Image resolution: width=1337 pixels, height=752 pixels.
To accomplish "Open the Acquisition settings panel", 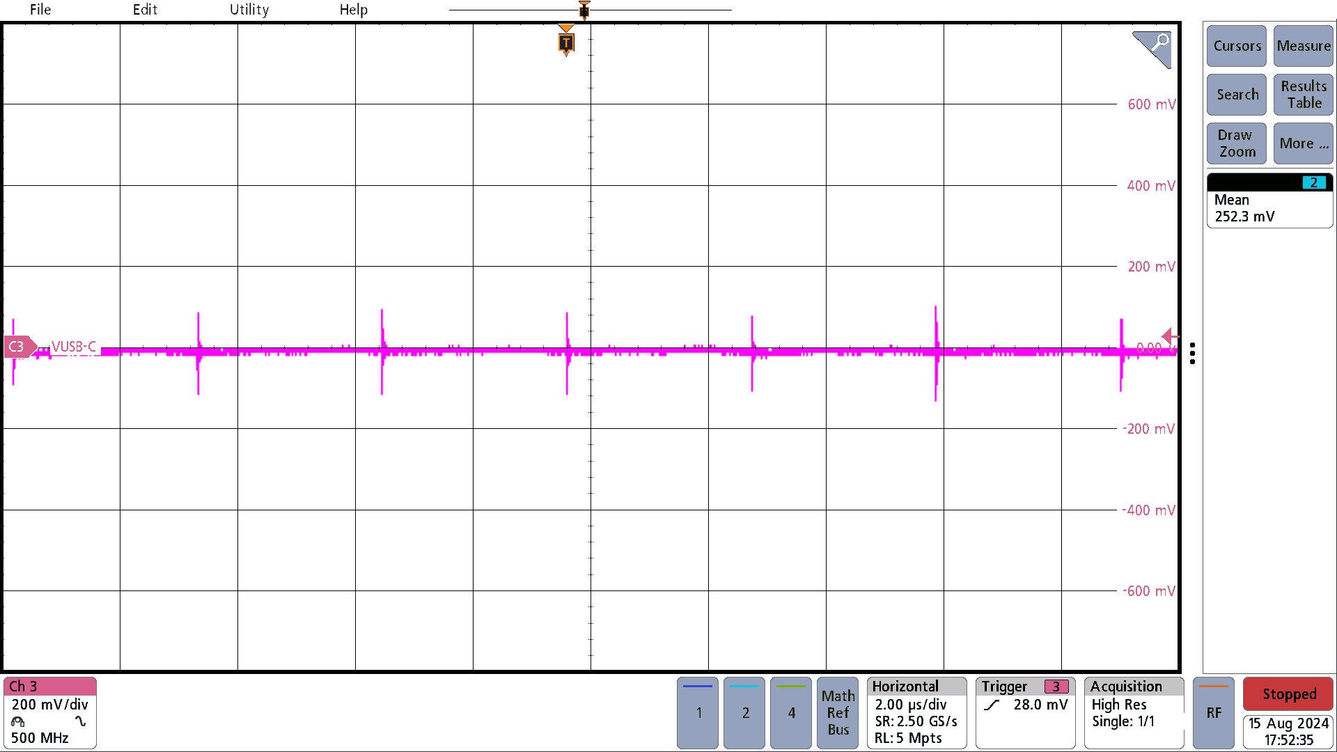I will 1133,713.
